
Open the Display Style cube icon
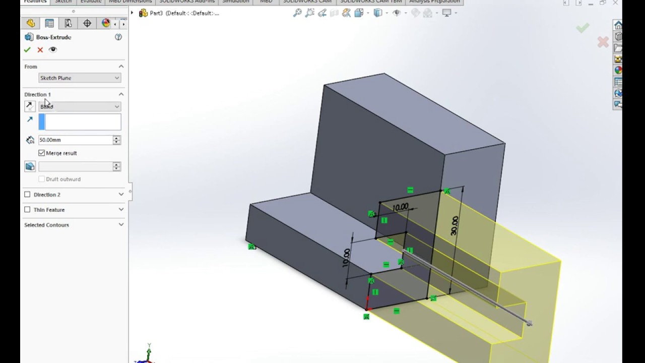[377, 13]
